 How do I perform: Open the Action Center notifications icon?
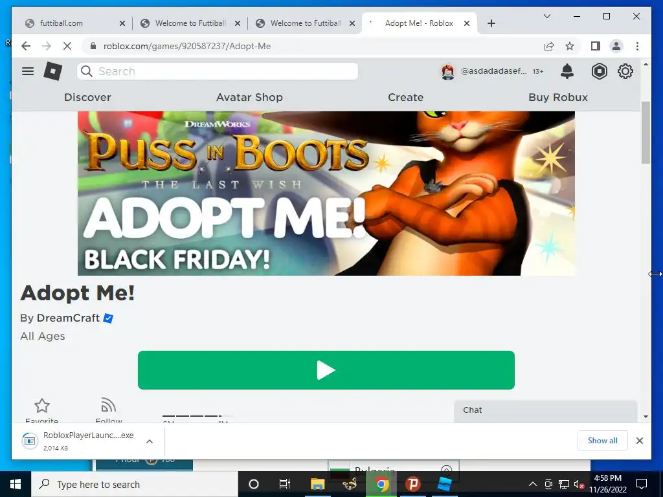click(642, 483)
